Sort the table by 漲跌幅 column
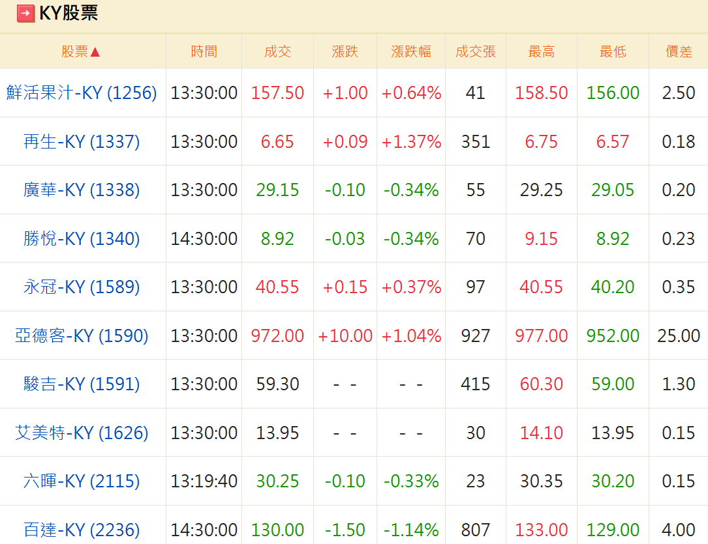The image size is (708, 544). [x=411, y=52]
